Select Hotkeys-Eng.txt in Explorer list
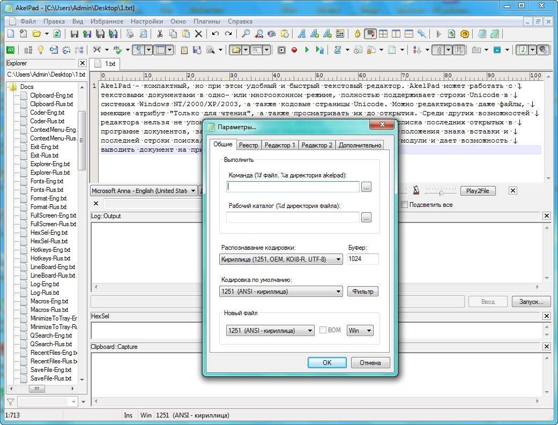Screen dimensions: 558x425 [50, 250]
